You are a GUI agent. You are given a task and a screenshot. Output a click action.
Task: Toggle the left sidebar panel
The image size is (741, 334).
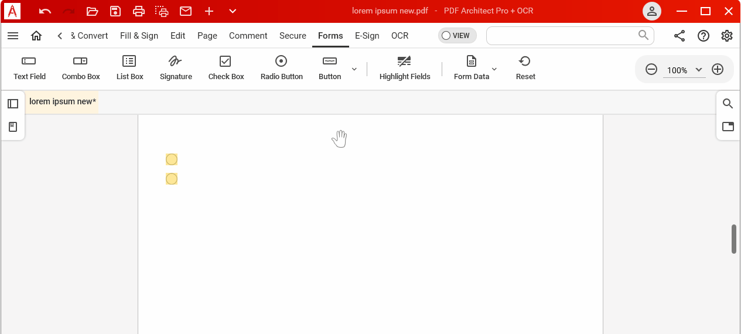coord(13,104)
